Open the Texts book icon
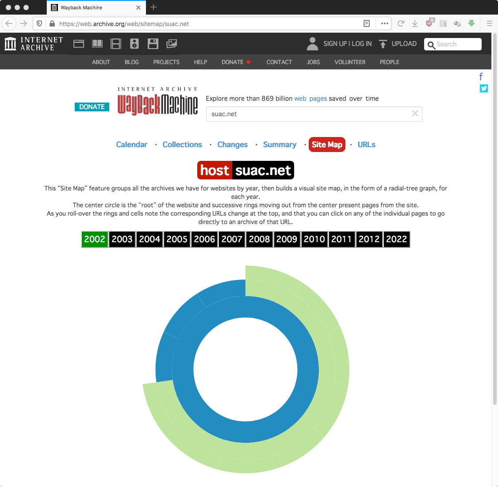Viewport: 498px width, 487px height. click(x=97, y=44)
